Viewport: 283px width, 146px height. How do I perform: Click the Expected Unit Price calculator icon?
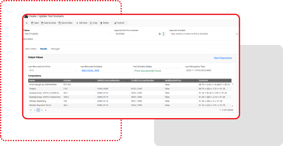[160, 34]
